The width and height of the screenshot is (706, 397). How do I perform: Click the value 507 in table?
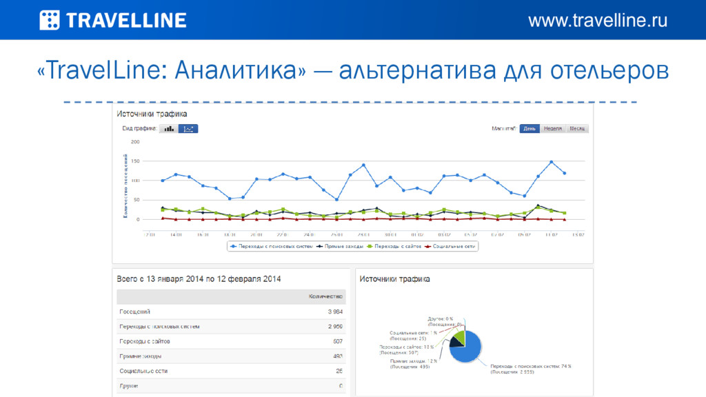click(338, 341)
